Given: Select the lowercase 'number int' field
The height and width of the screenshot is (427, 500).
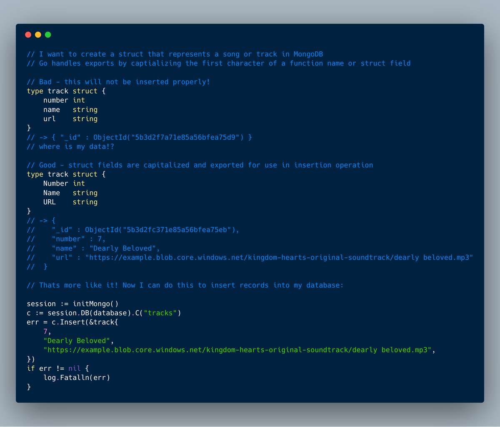Looking at the screenshot, I should click(65, 100).
